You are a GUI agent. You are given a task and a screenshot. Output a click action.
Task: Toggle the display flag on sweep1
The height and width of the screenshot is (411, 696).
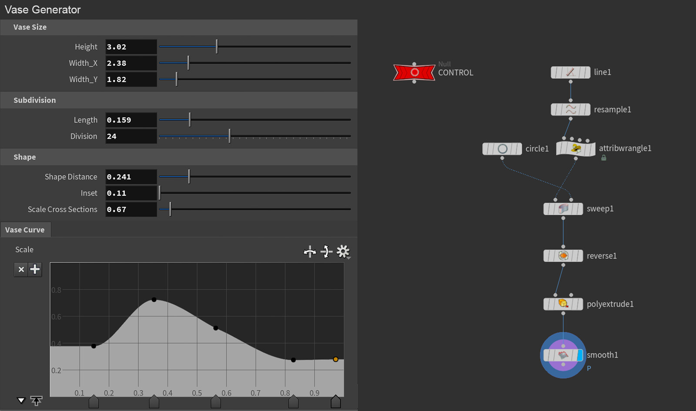click(x=579, y=209)
